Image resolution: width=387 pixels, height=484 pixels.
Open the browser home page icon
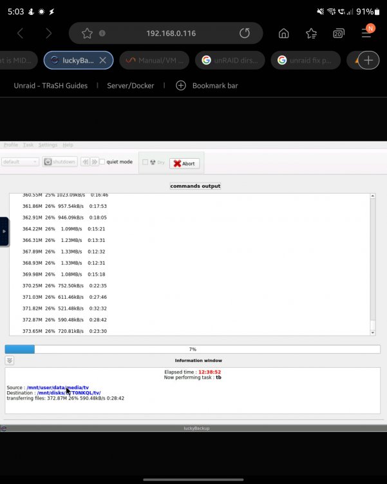(x=284, y=34)
